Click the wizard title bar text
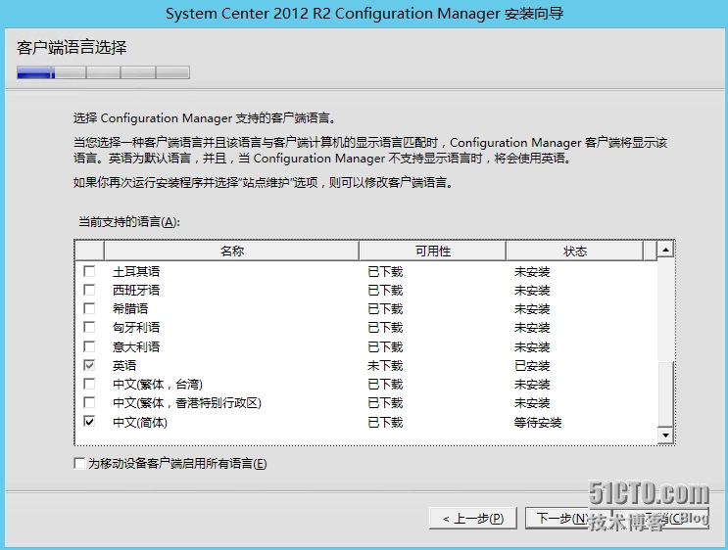The width and height of the screenshot is (728, 550). pyautogui.click(x=364, y=14)
